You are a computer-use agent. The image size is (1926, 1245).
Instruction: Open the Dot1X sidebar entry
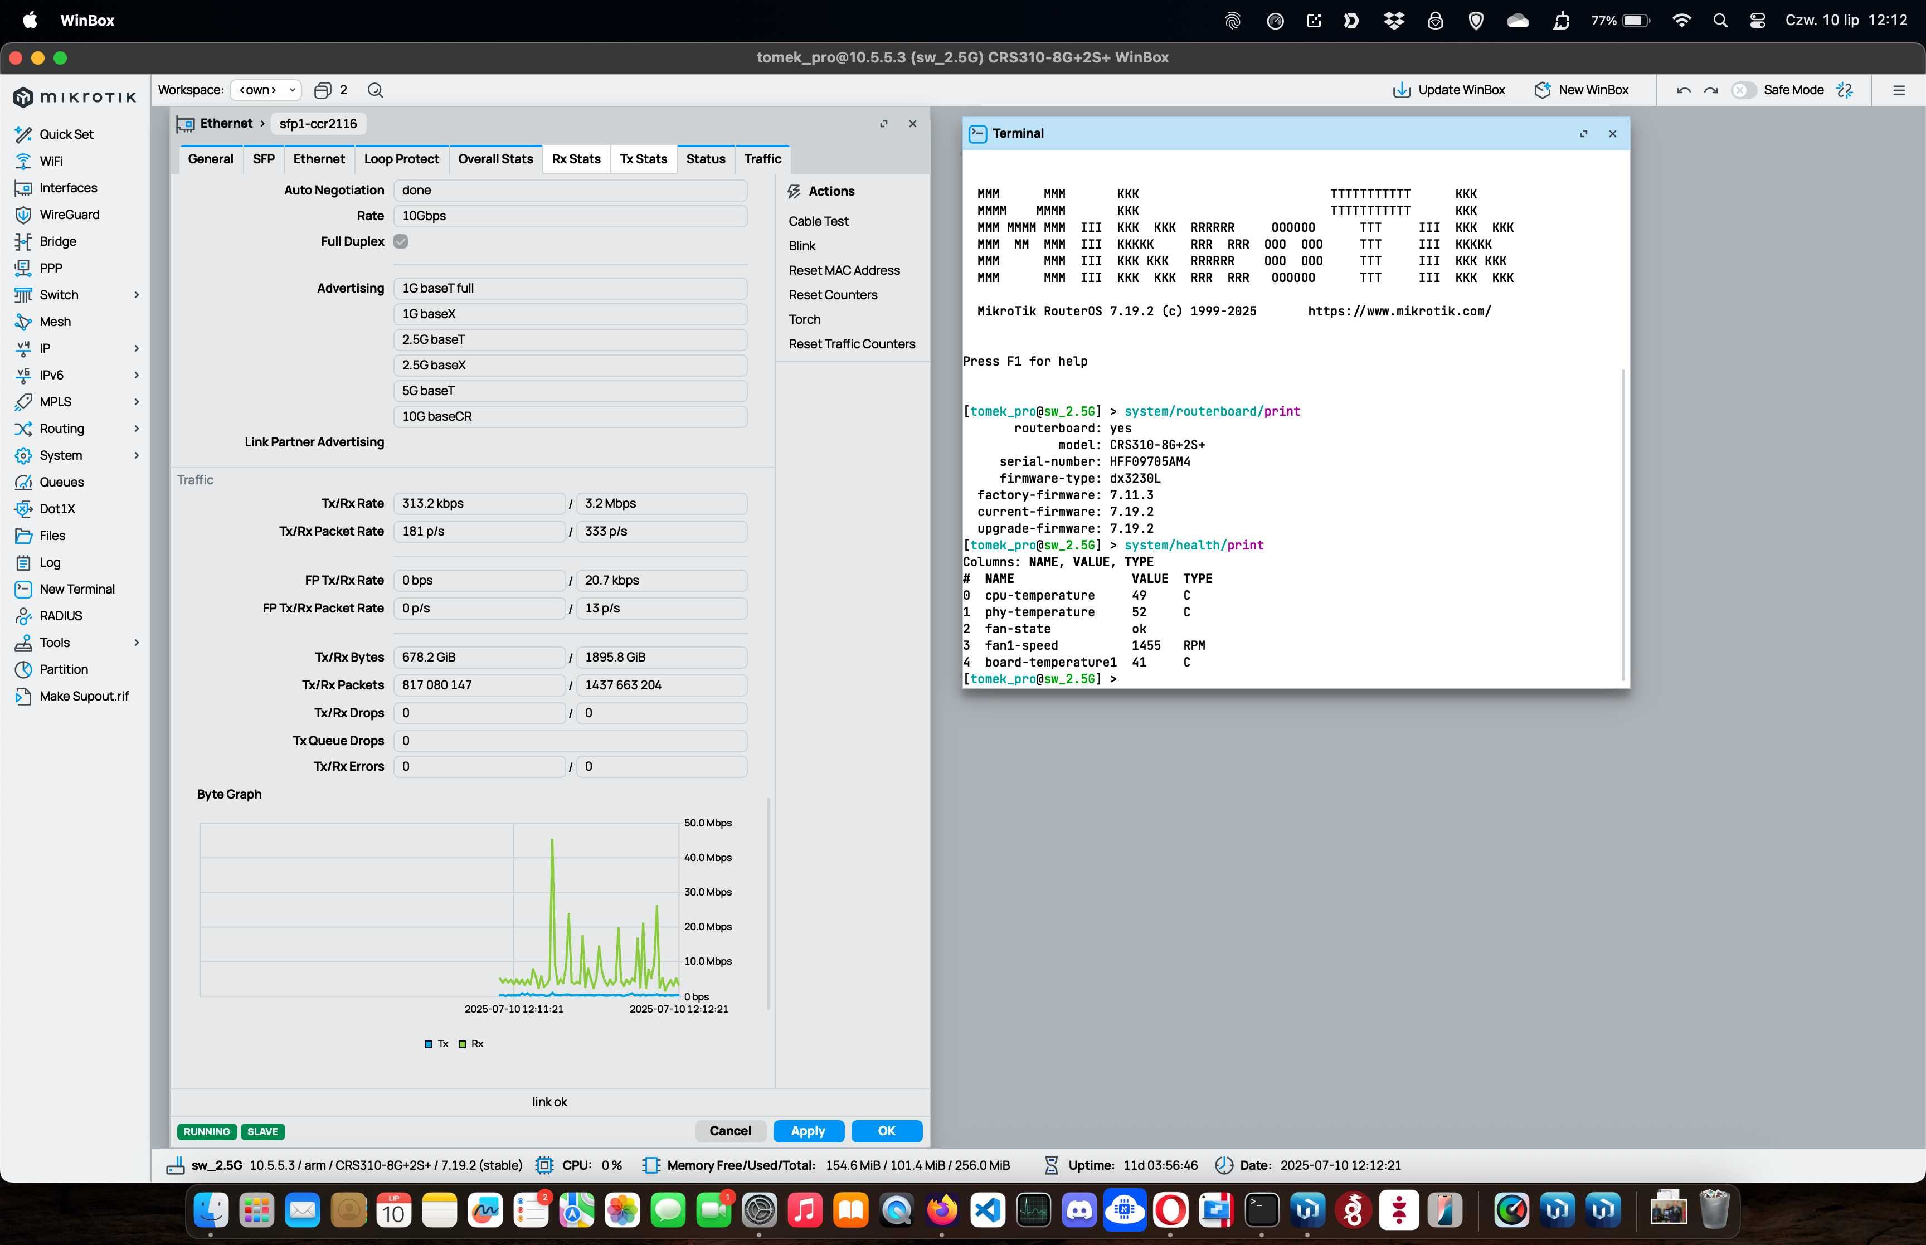click(x=57, y=508)
